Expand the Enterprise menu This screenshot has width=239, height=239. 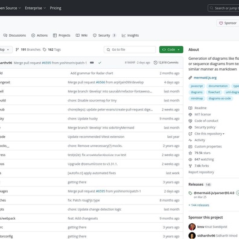click(x=36, y=8)
